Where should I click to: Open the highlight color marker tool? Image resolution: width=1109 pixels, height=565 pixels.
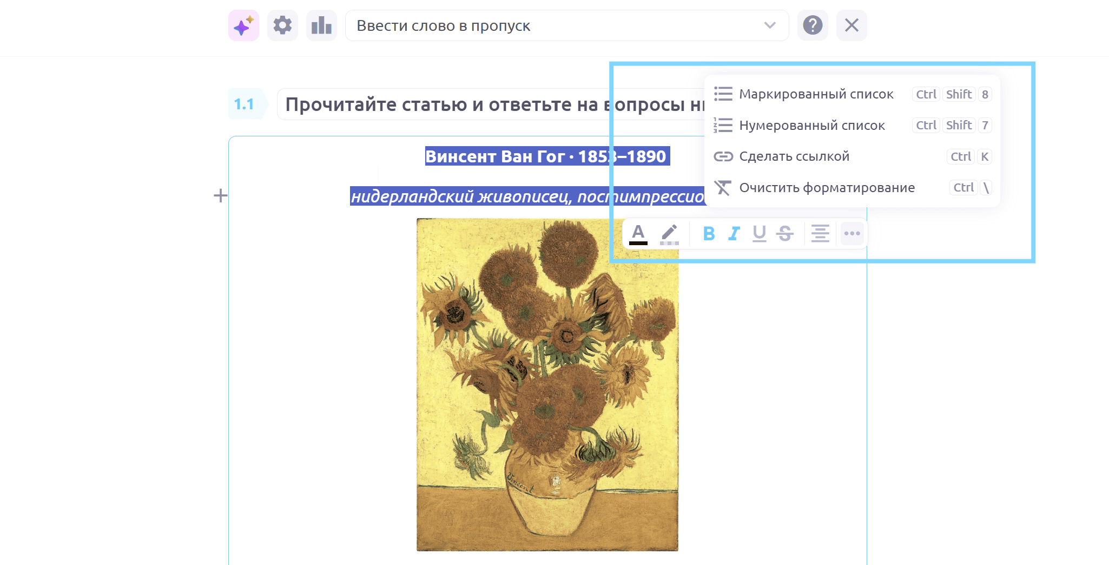pos(669,234)
